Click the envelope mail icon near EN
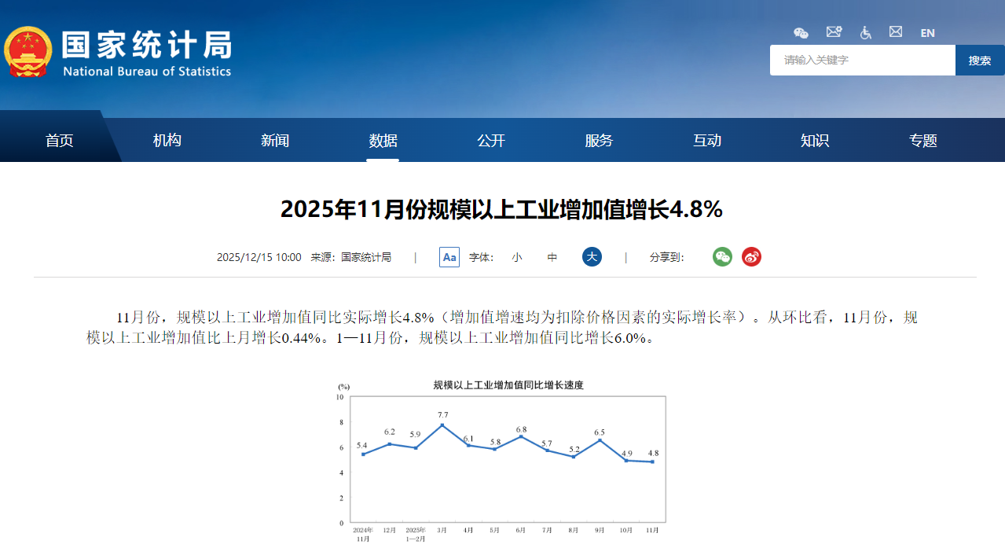 tap(895, 31)
